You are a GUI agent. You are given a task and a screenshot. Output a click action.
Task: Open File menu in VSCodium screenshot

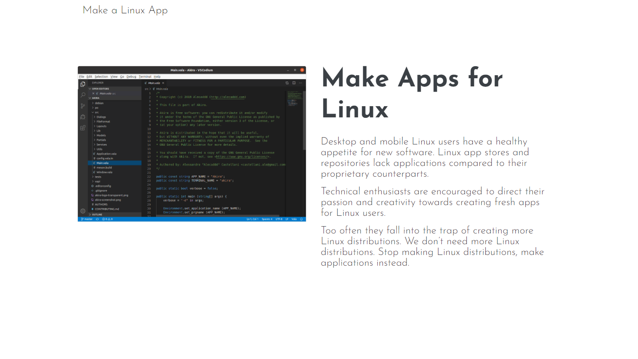click(81, 77)
